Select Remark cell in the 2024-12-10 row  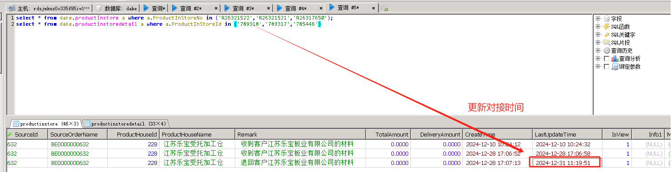coord(300,144)
